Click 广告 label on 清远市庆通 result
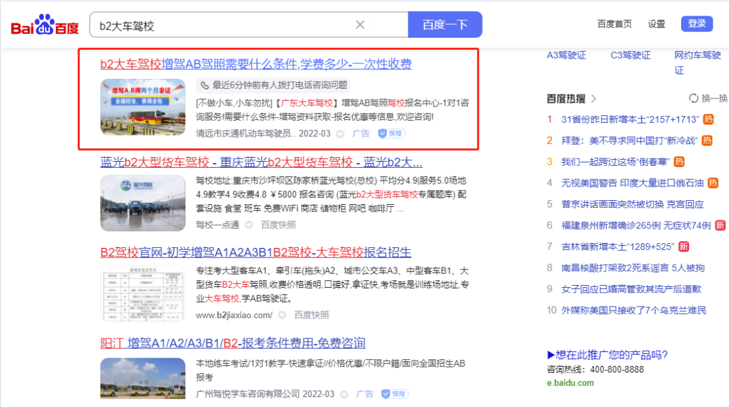Viewport: 729px width, 407px height. 360,133
